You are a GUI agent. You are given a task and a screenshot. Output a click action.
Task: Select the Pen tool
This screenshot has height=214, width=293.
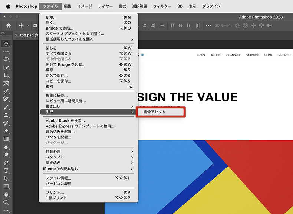[6, 163]
